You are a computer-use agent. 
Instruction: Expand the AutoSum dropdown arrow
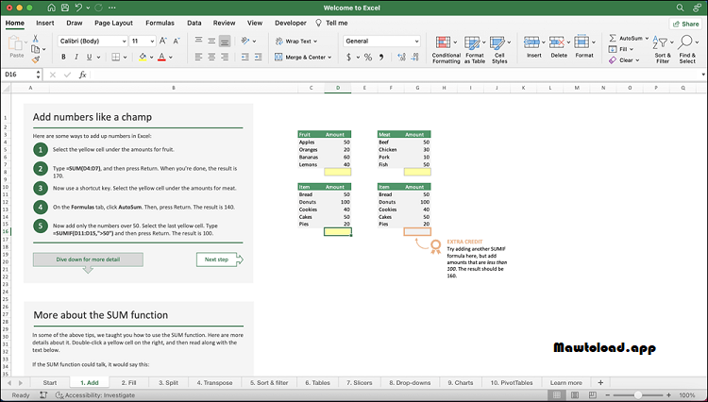647,39
